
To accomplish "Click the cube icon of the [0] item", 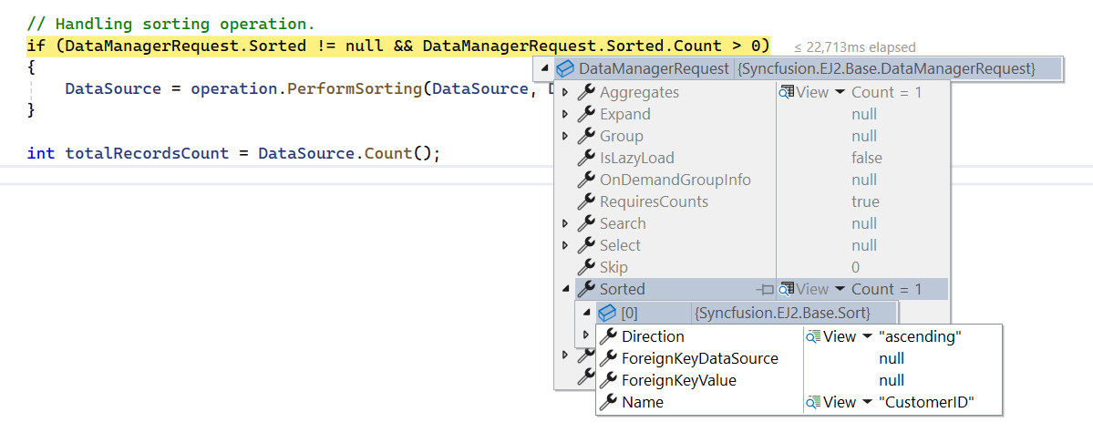I will 608,313.
